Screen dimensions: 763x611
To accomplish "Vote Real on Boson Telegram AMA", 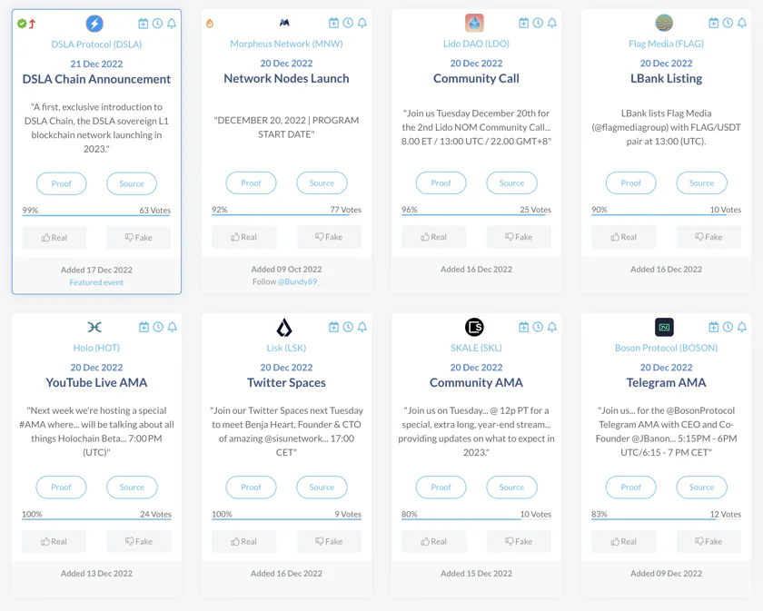I will tap(623, 541).
